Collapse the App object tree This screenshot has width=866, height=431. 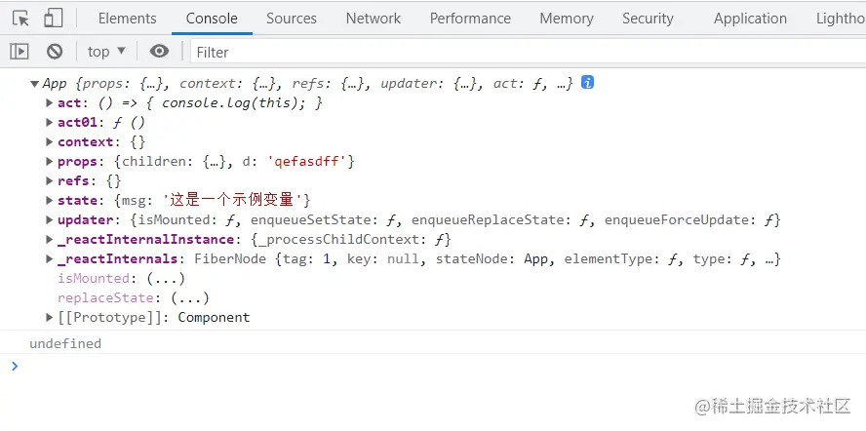click(35, 84)
